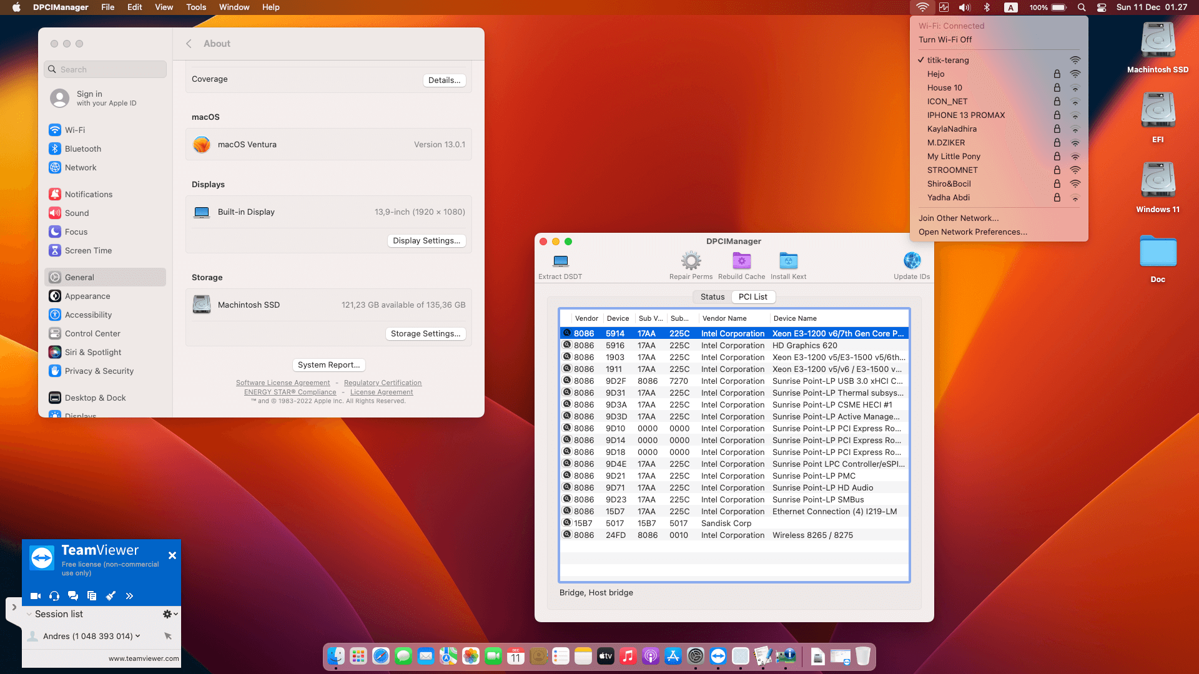Select HD Graphics 620 row
This screenshot has width=1199, height=674.
[x=734, y=345]
